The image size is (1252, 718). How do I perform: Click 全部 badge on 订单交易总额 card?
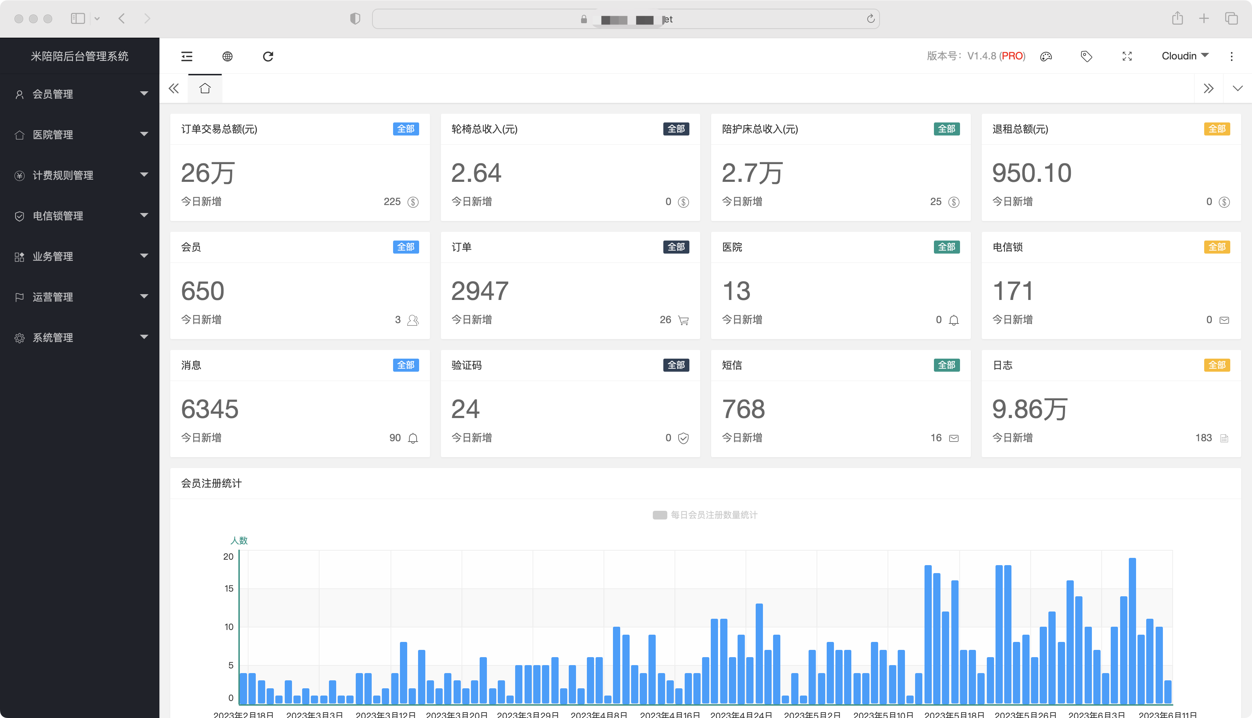405,129
